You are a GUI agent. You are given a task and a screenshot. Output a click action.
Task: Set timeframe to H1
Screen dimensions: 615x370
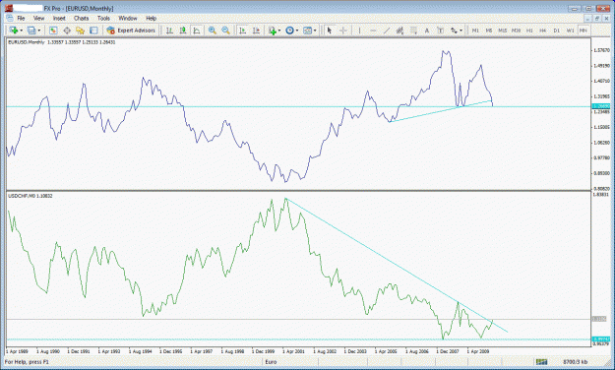529,31
